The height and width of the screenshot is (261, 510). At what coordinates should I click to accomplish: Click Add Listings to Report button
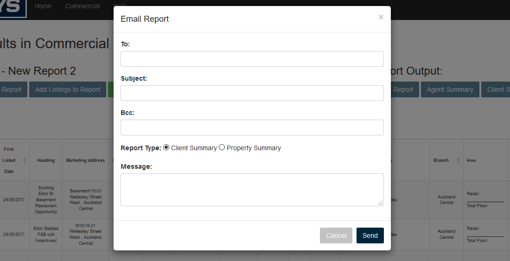point(68,89)
